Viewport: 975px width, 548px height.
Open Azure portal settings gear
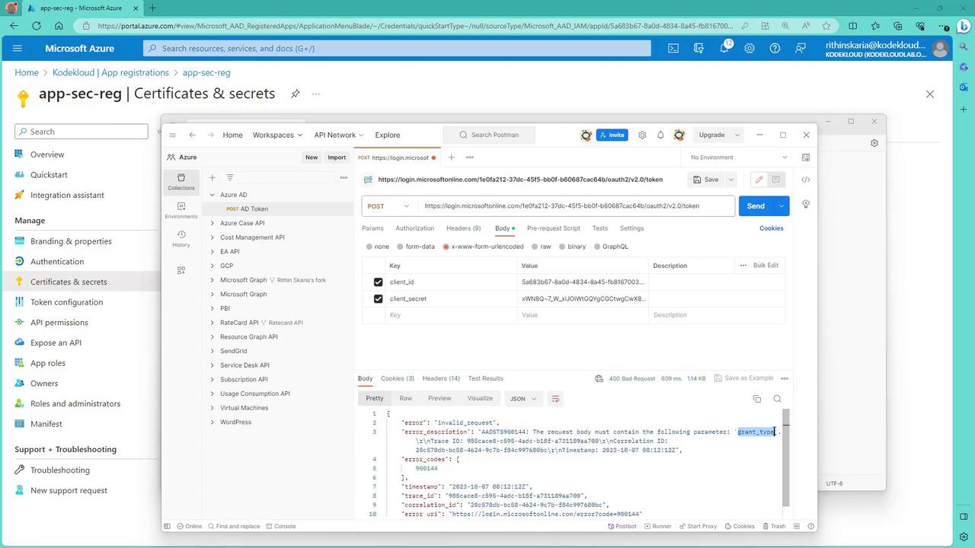point(750,48)
